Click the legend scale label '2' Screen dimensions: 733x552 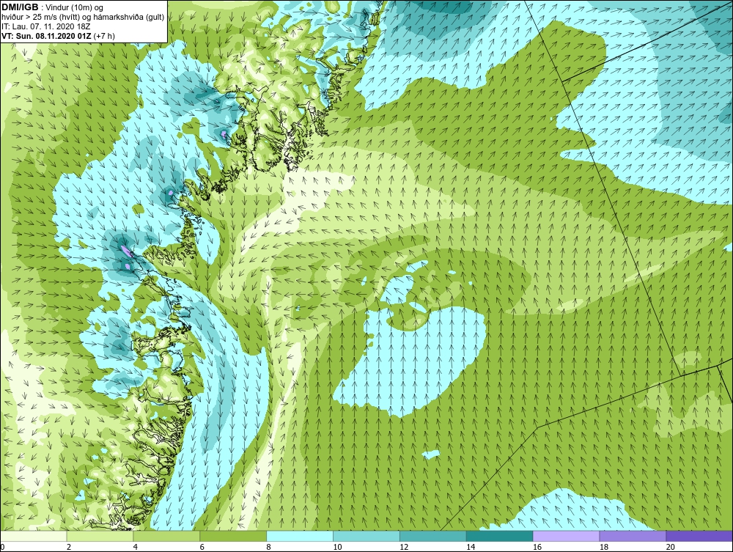coord(69,547)
